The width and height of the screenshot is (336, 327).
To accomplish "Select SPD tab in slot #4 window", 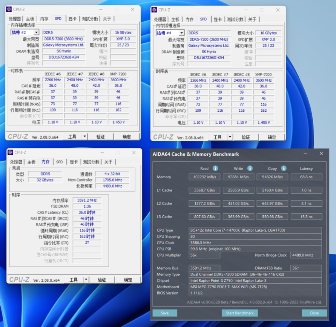I will pos(203,19).
